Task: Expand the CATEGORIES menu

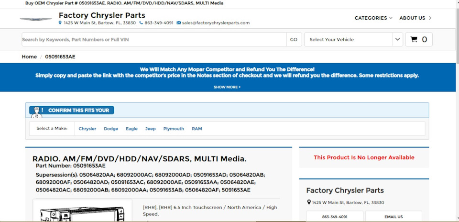Action: 373,18
